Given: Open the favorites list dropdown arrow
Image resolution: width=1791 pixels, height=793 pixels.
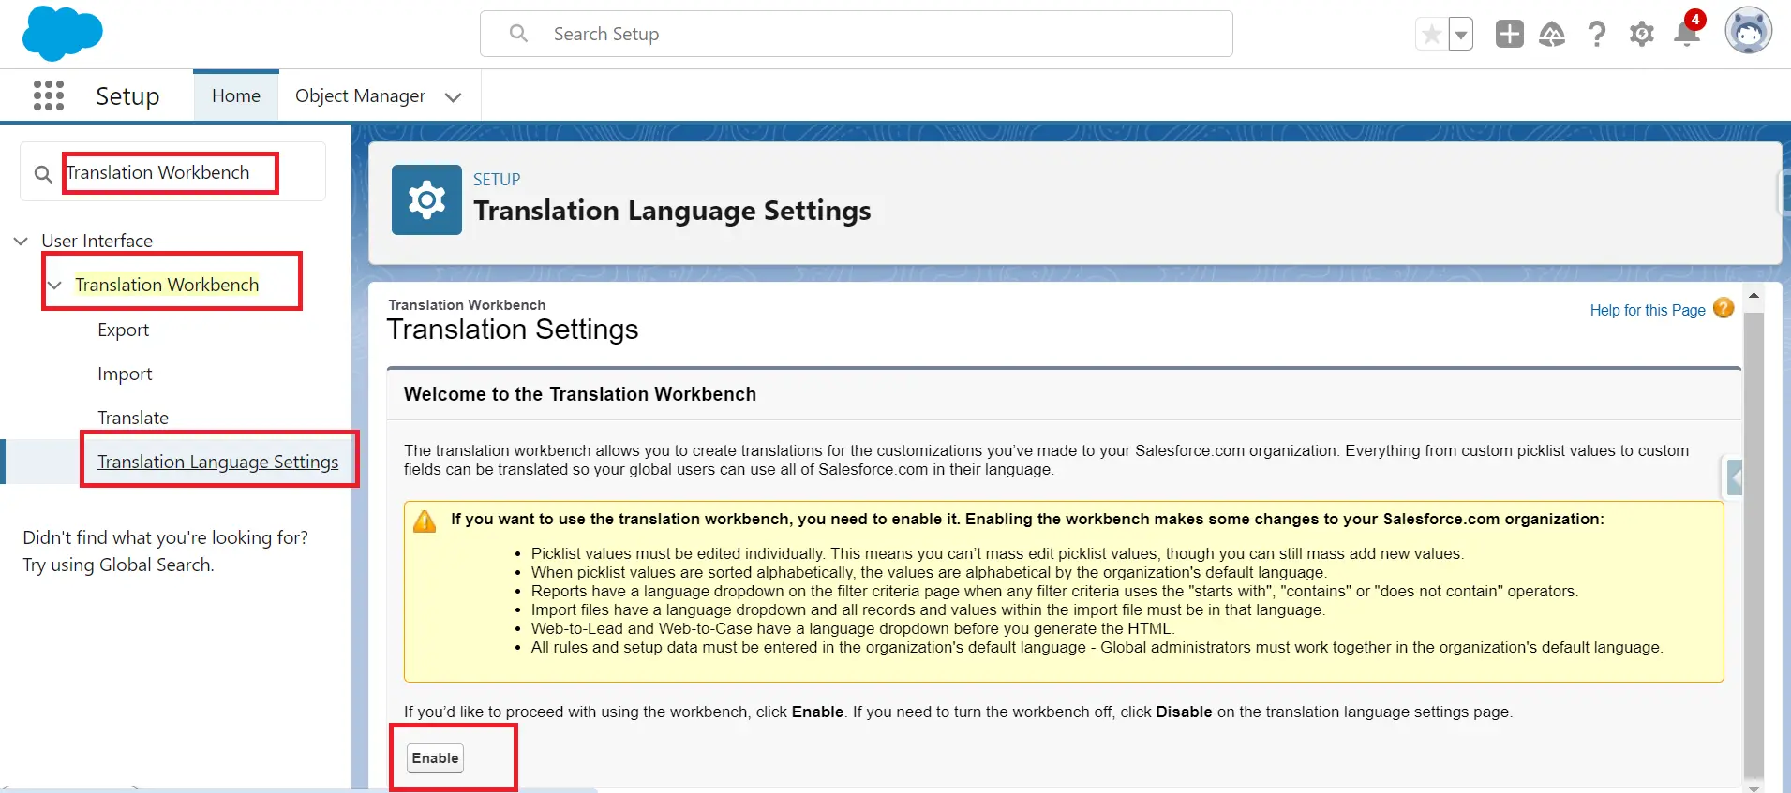Looking at the screenshot, I should click(1460, 35).
